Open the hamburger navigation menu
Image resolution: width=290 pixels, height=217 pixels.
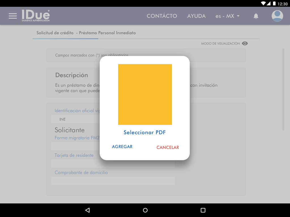pos(13,16)
